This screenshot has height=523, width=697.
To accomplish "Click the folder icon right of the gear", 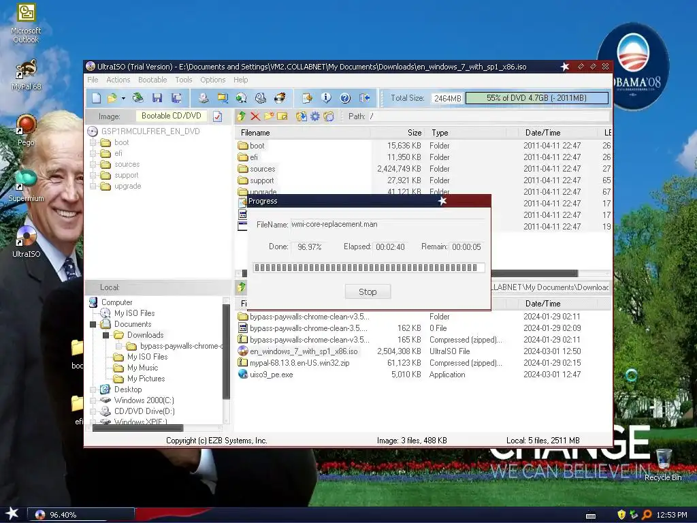I will click(x=329, y=116).
